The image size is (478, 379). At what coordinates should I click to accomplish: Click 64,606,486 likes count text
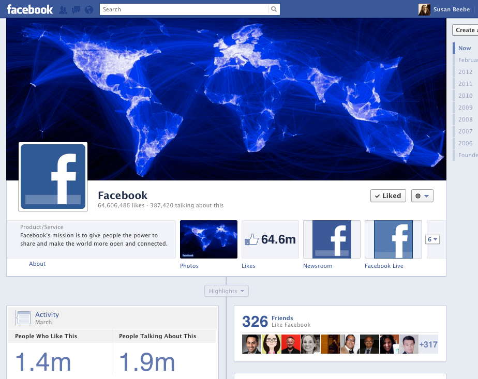(x=121, y=205)
